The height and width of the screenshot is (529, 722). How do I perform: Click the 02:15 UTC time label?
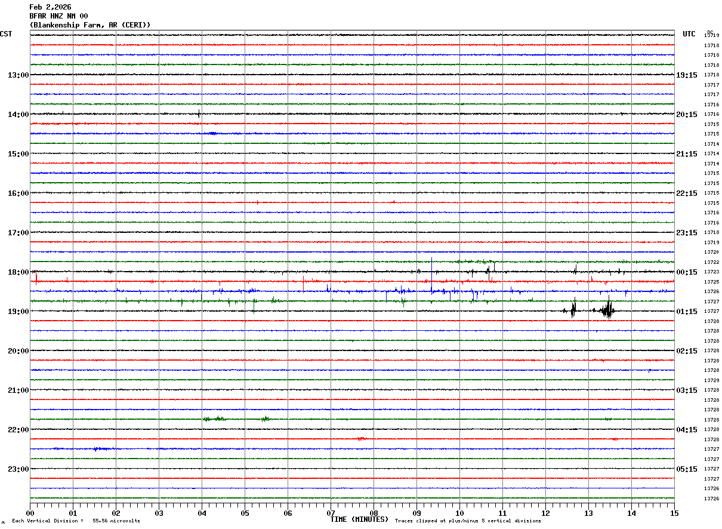pyautogui.click(x=687, y=351)
